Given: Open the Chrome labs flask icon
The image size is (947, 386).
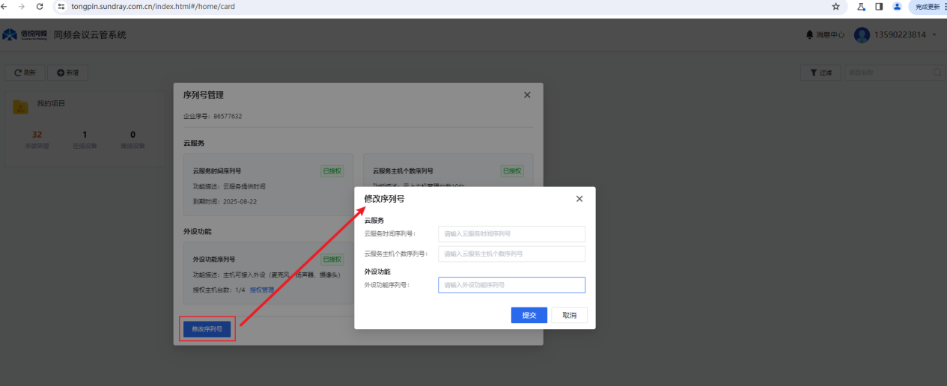Looking at the screenshot, I should [862, 6].
